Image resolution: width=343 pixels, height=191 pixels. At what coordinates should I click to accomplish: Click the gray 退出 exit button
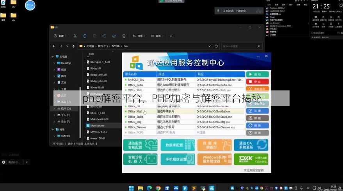(257, 133)
